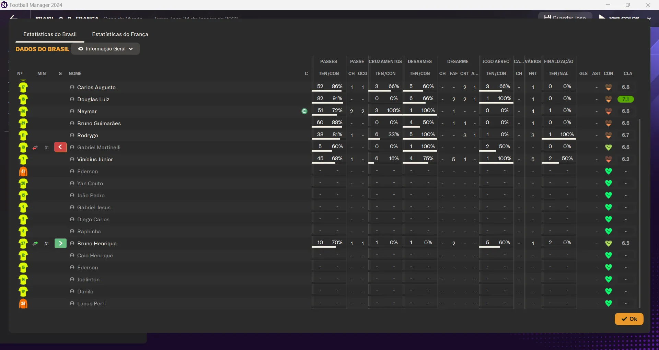Screen dimensions: 659x350
Task: Click Vinícius Júnior's condition heart icon
Action: (608, 159)
